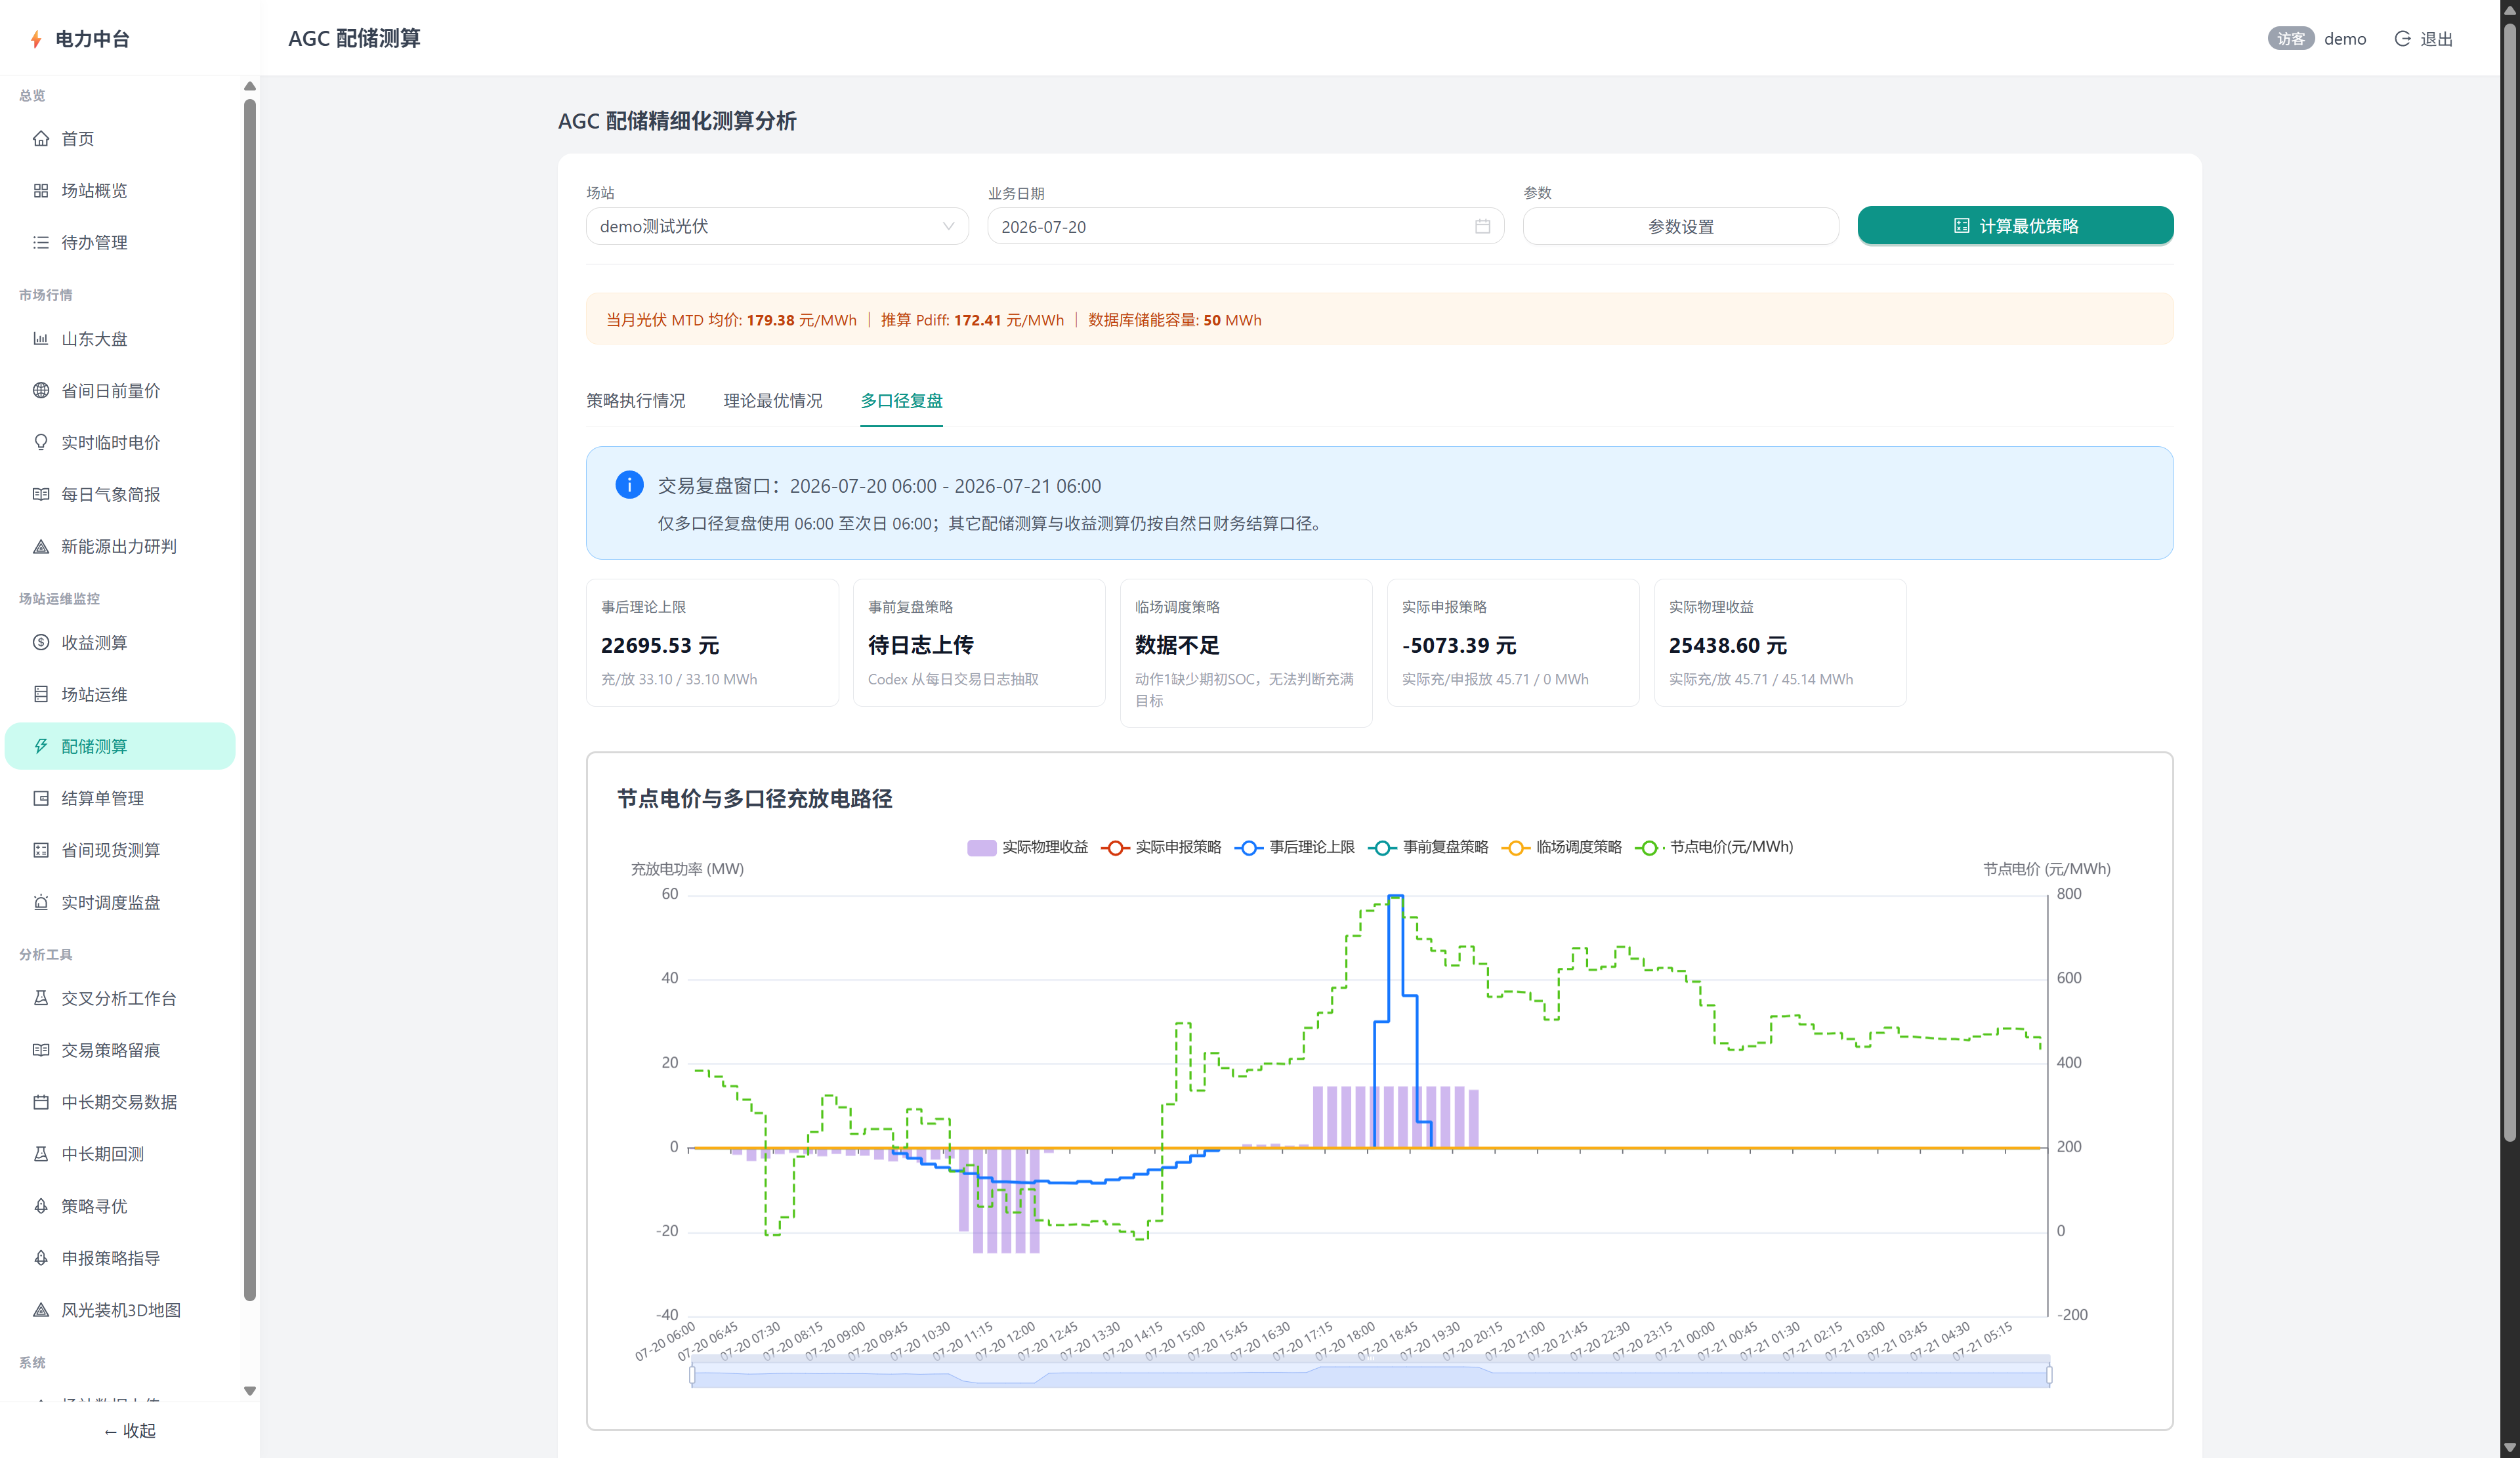Click the 计算最优策略 button
Viewport: 2520px width, 1458px height.
pyautogui.click(x=2015, y=226)
